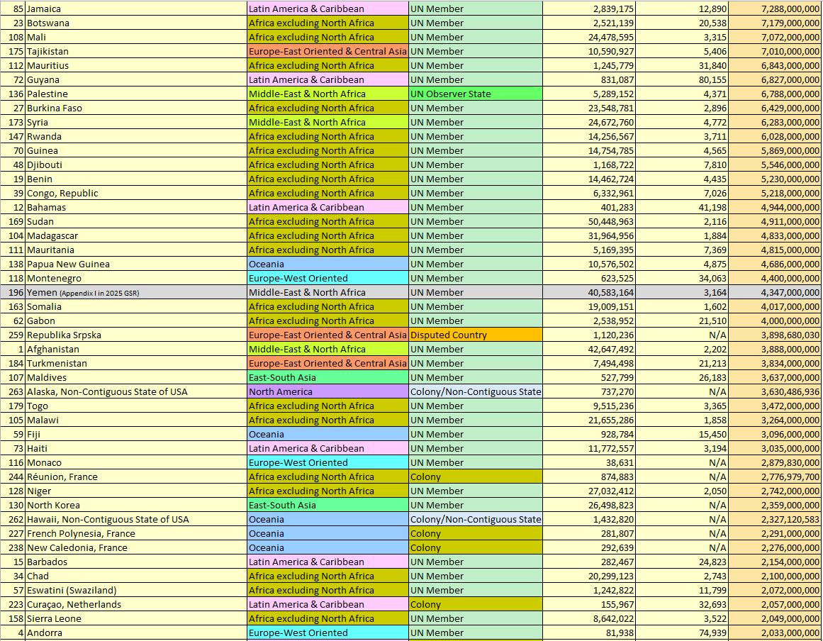
Task: Click Curaçao's Colony status cell
Action: (476, 604)
